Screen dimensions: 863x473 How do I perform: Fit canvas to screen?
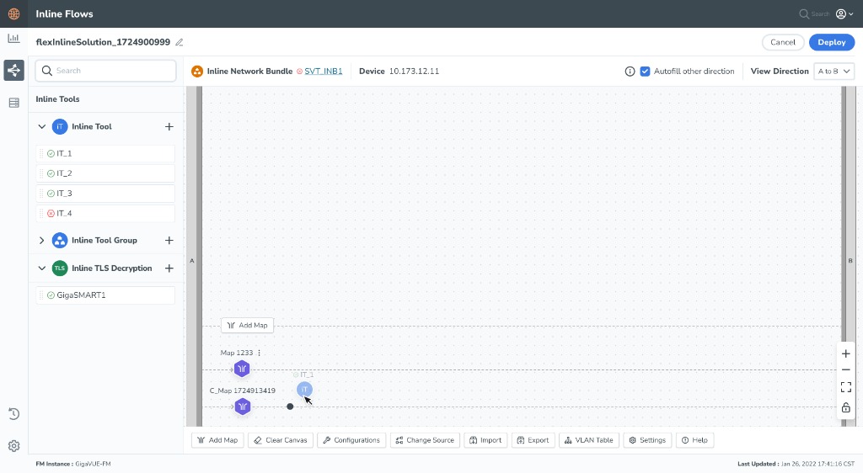pyautogui.click(x=846, y=387)
